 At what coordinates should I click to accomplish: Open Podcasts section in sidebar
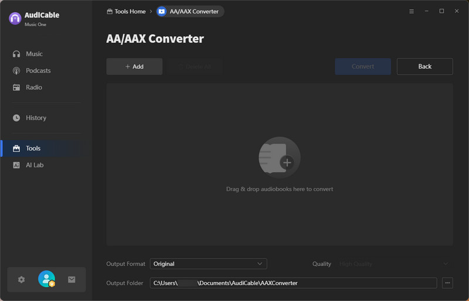[32, 70]
